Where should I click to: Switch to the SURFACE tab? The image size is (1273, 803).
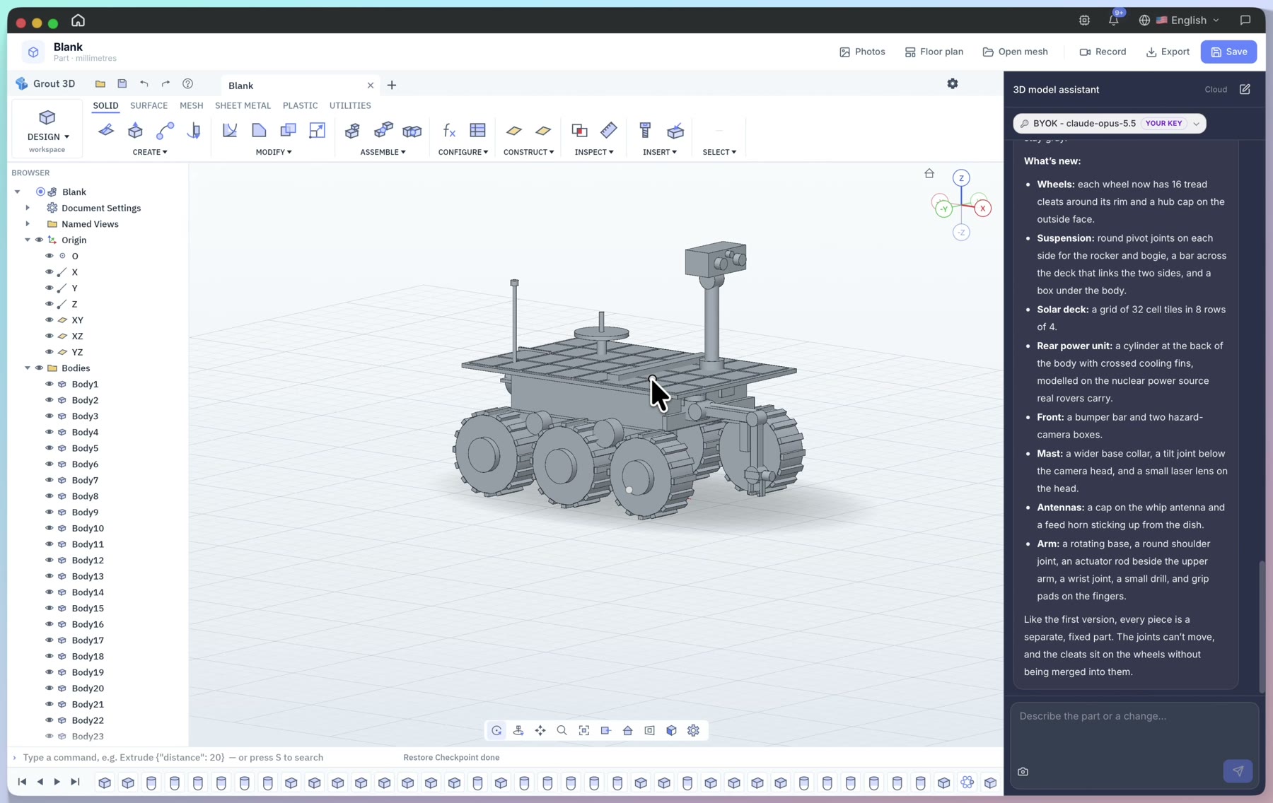[149, 105]
